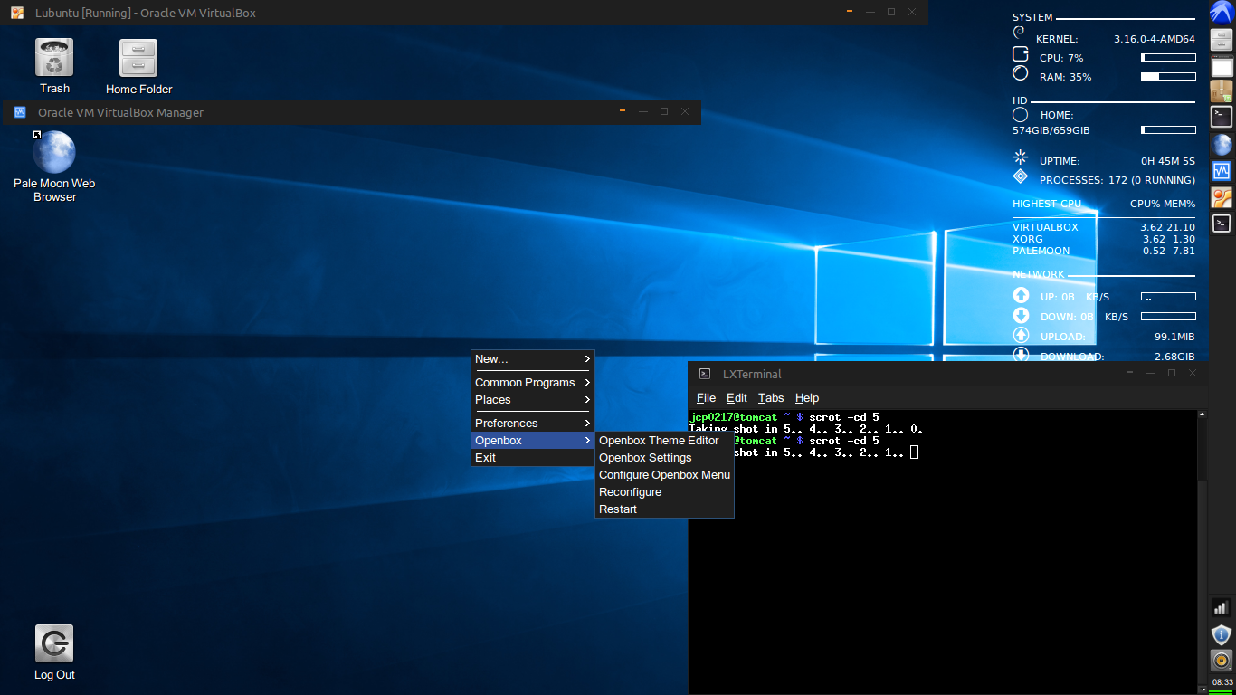Click the Lubuntu [Running] title bar window icon
The image size is (1236, 695).
tap(17, 13)
